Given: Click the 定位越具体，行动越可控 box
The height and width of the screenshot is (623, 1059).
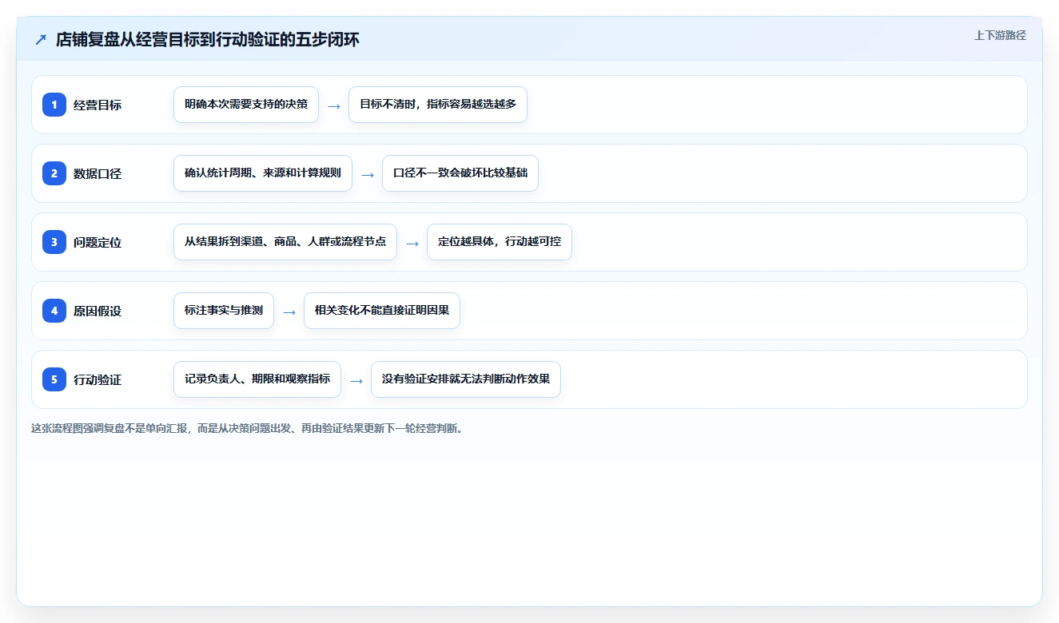Looking at the screenshot, I should coord(500,242).
